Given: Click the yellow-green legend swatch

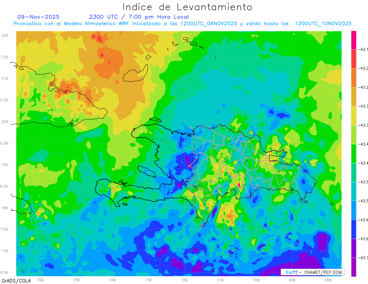Looking at the screenshot, I should point(354,134).
